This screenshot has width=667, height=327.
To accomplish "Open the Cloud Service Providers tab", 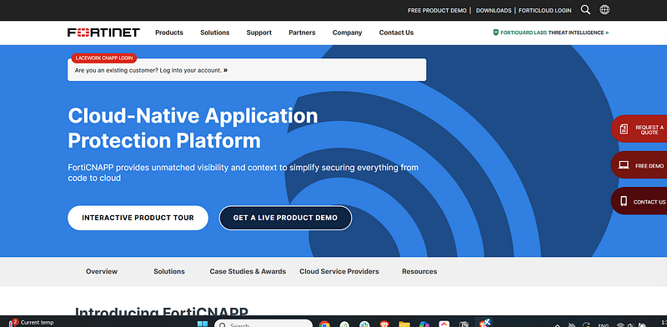I will [x=339, y=271].
